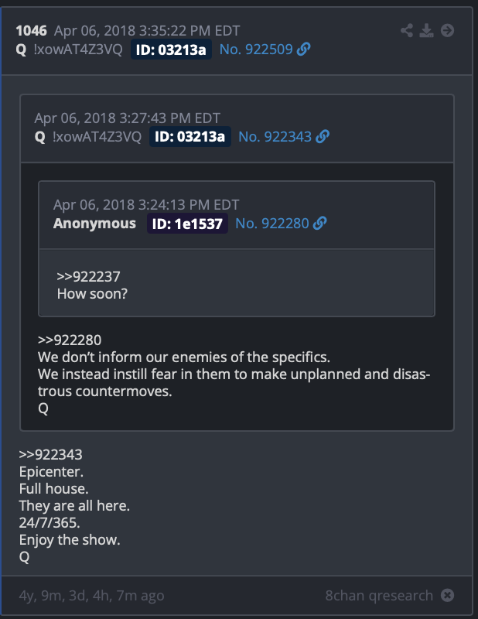
Task: Click the chain link icon beside No. 922343
Action: pyautogui.click(x=323, y=137)
